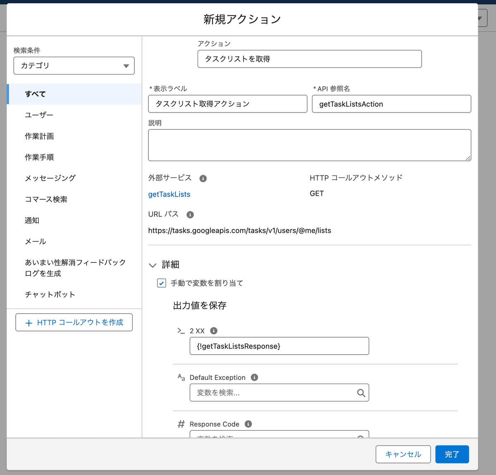Screen dimensions: 496x475
Task: Click the 表示ラベル input field
Action: click(228, 104)
